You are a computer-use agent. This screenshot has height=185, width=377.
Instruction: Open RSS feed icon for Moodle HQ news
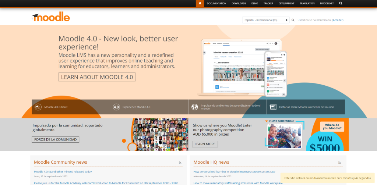[340, 163]
